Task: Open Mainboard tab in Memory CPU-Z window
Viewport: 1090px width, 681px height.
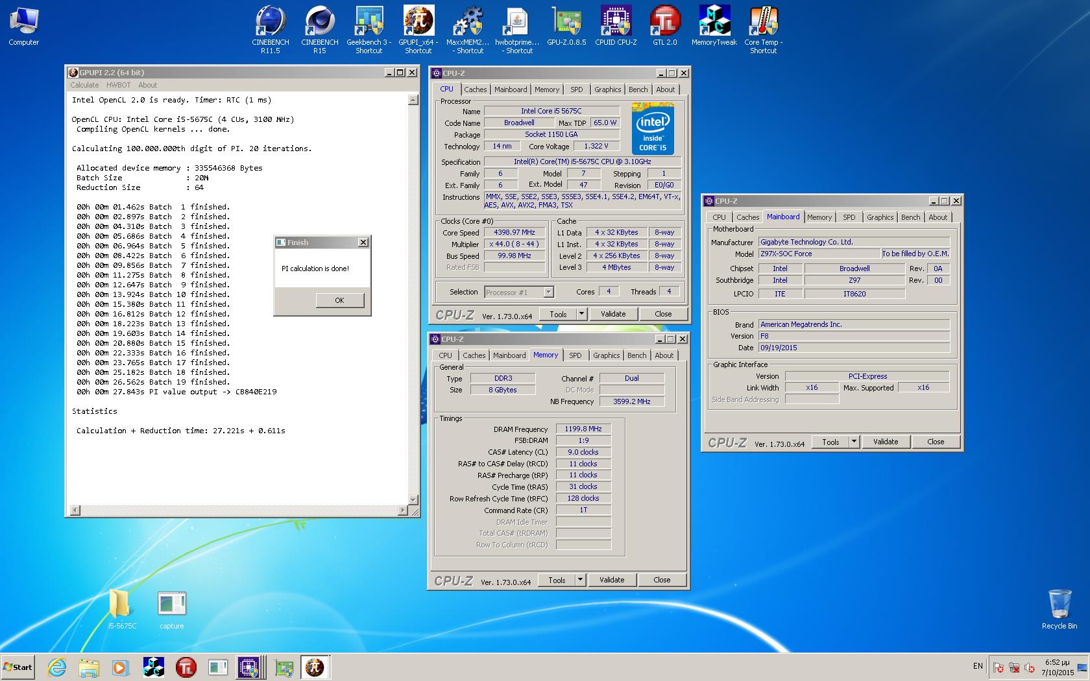Action: 509,355
